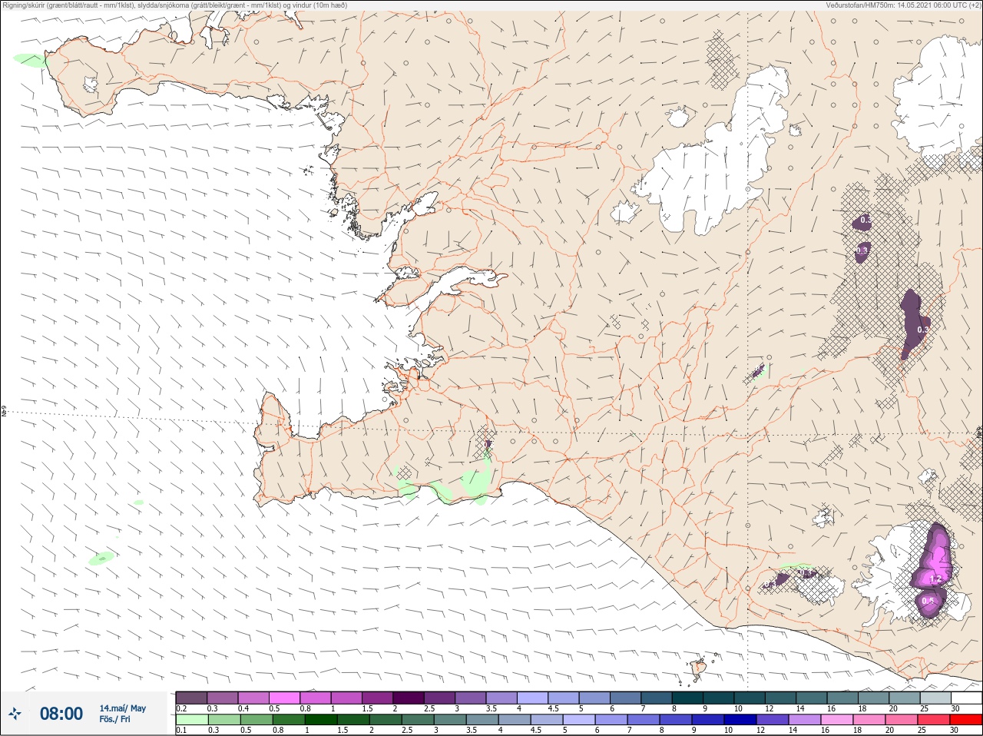Click palest green lower legend swatch at 0.1
Viewport: 983px width, 736px height.
click(191, 720)
